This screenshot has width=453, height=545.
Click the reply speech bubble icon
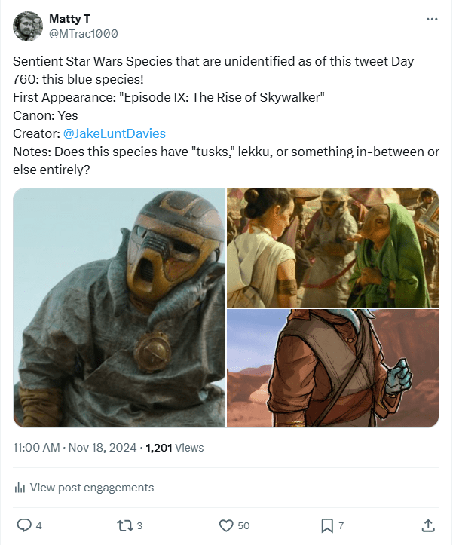click(x=23, y=525)
